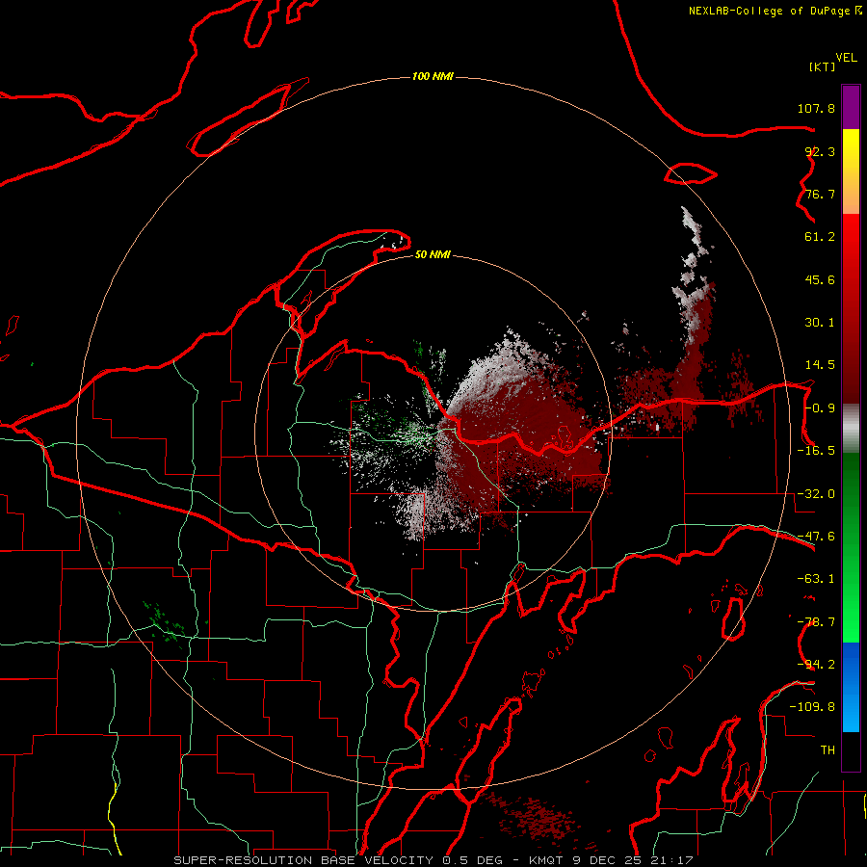Screen dimensions: 867x867
Task: Select the -94.2 scale value
Action: (816, 665)
